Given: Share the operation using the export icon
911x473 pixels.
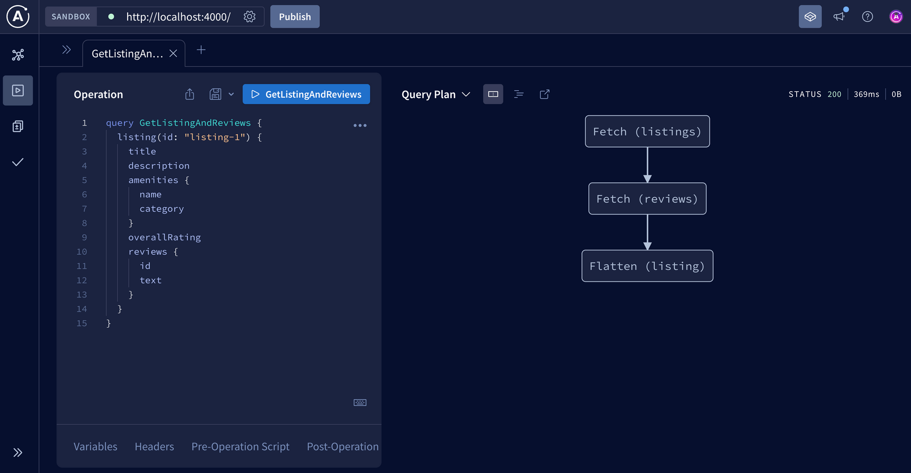Looking at the screenshot, I should (x=189, y=94).
